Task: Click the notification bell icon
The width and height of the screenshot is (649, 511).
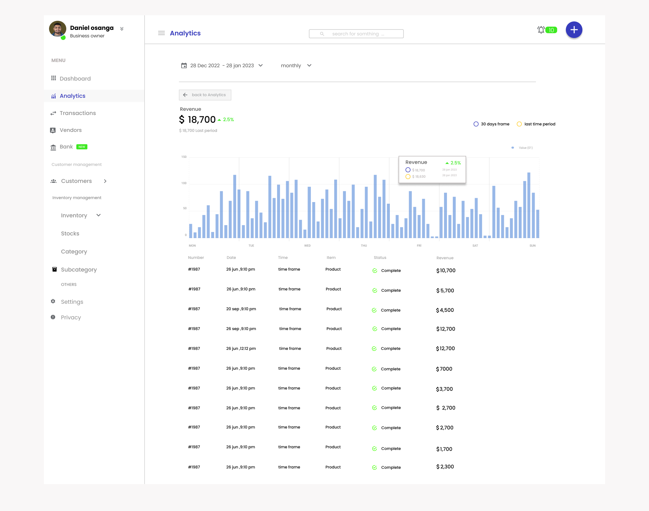Action: tap(541, 30)
